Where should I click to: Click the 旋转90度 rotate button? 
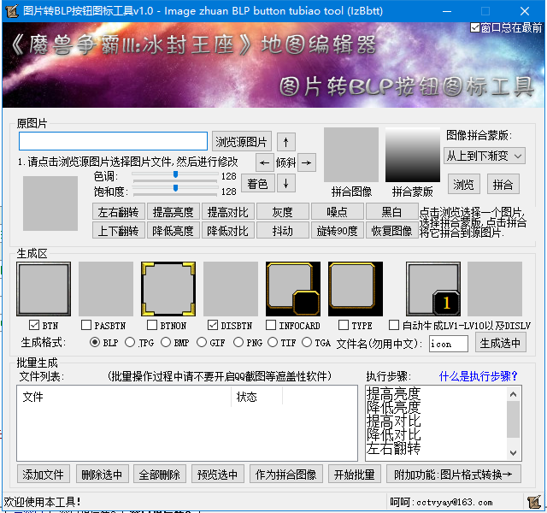click(x=338, y=231)
